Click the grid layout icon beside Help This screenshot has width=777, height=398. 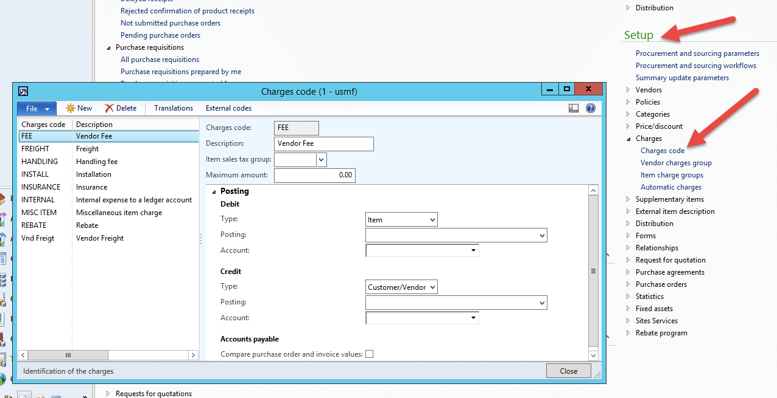[573, 108]
